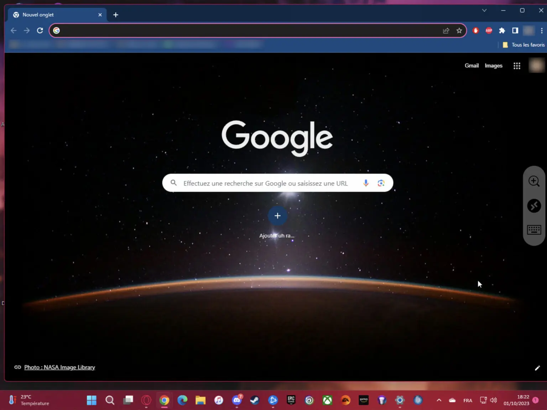Start a voice search with the microphone icon
Screen dimensions: 547x410
365,183
